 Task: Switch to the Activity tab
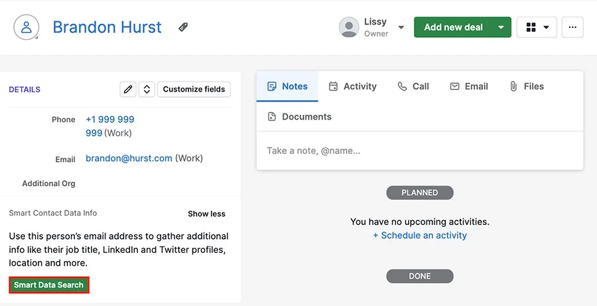[353, 86]
